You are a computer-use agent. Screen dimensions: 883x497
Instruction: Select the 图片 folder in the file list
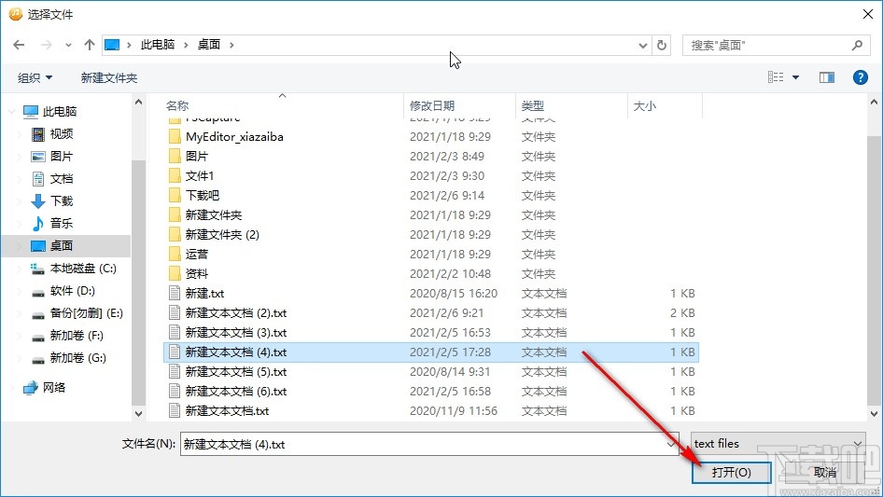point(197,157)
